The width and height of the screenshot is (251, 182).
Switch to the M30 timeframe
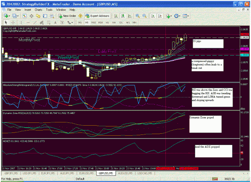[100, 23]
